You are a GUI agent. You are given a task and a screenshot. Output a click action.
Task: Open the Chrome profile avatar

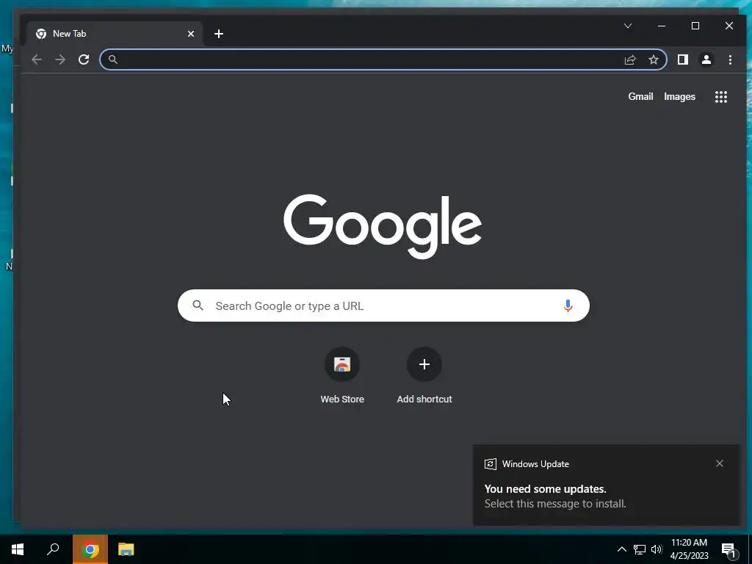pos(706,59)
